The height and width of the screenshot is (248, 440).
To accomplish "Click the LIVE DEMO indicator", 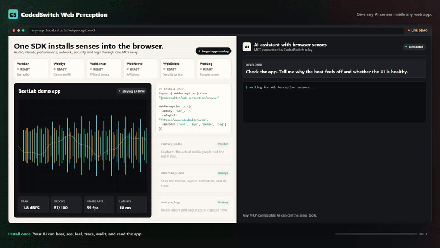I will point(417,30).
